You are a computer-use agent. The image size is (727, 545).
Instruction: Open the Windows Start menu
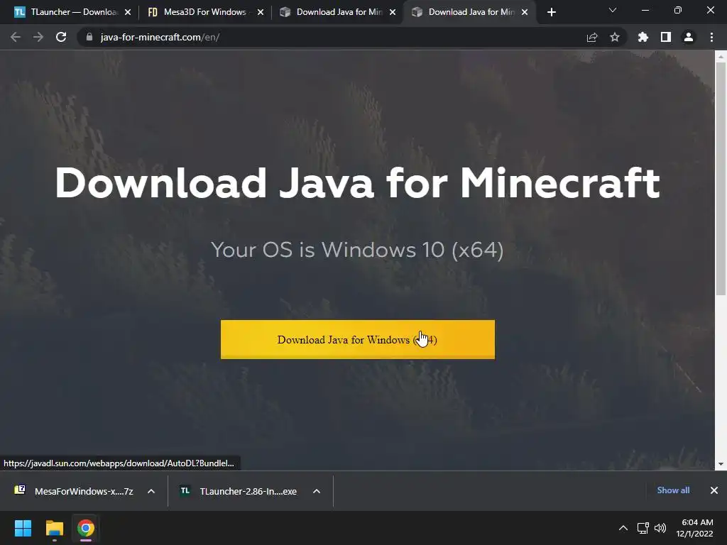(23, 528)
